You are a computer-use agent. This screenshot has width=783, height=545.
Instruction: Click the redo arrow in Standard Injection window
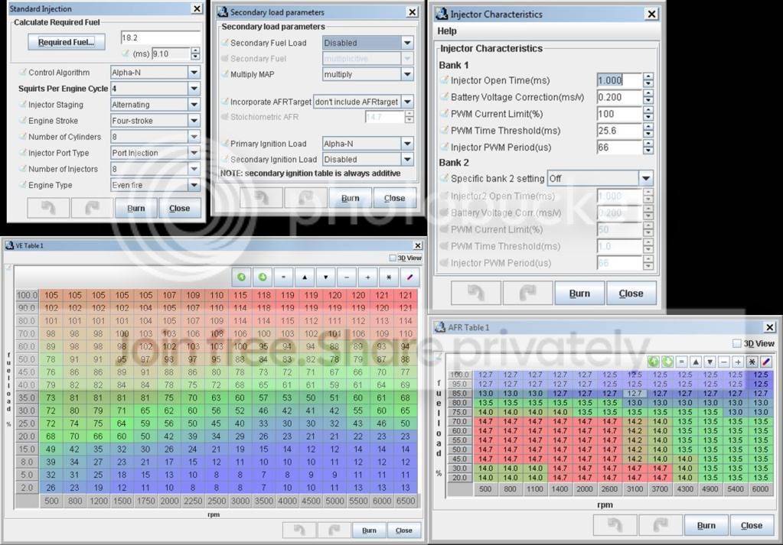92,208
